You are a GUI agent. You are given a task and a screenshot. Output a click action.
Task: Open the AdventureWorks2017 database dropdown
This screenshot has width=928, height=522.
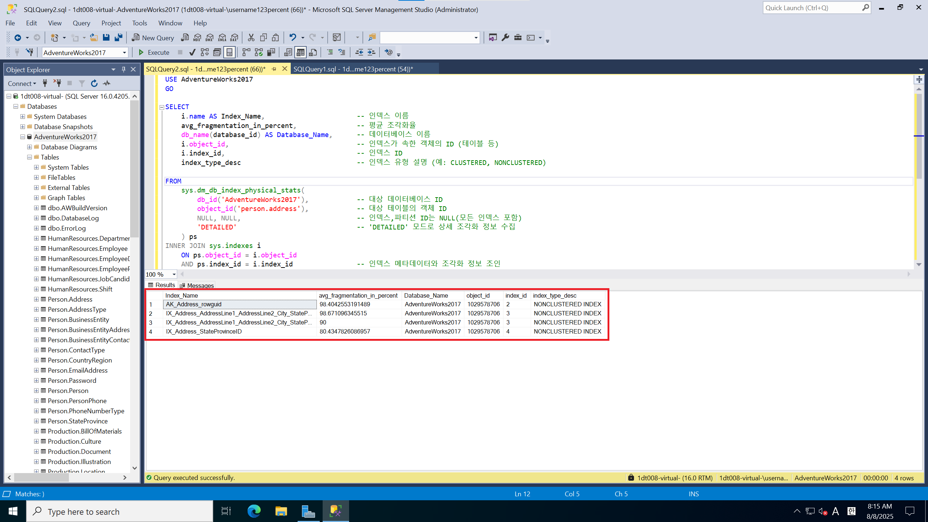click(x=124, y=53)
